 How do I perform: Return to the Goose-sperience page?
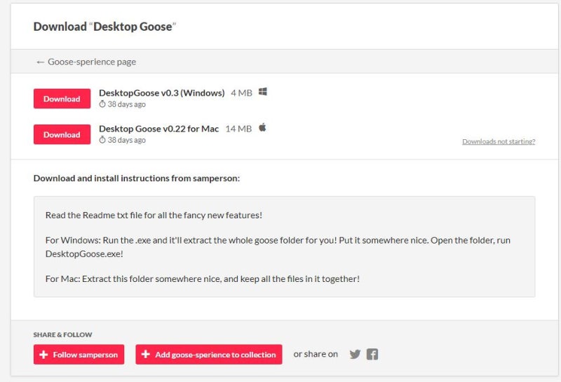(91, 62)
